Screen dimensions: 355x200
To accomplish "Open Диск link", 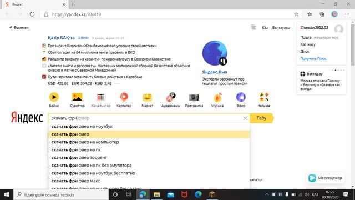I will click(305, 52).
